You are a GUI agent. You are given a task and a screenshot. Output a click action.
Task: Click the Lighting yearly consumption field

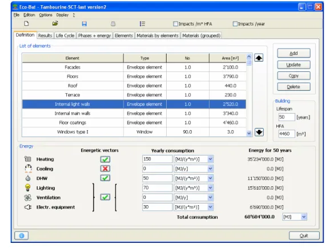(x=157, y=187)
